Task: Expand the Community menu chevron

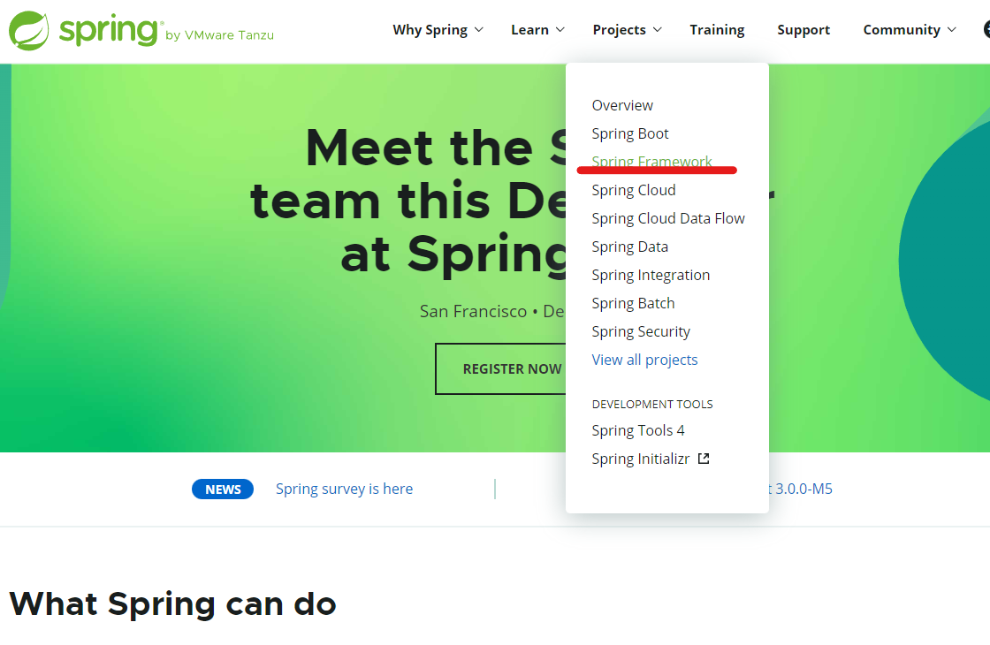Action: coord(951,30)
